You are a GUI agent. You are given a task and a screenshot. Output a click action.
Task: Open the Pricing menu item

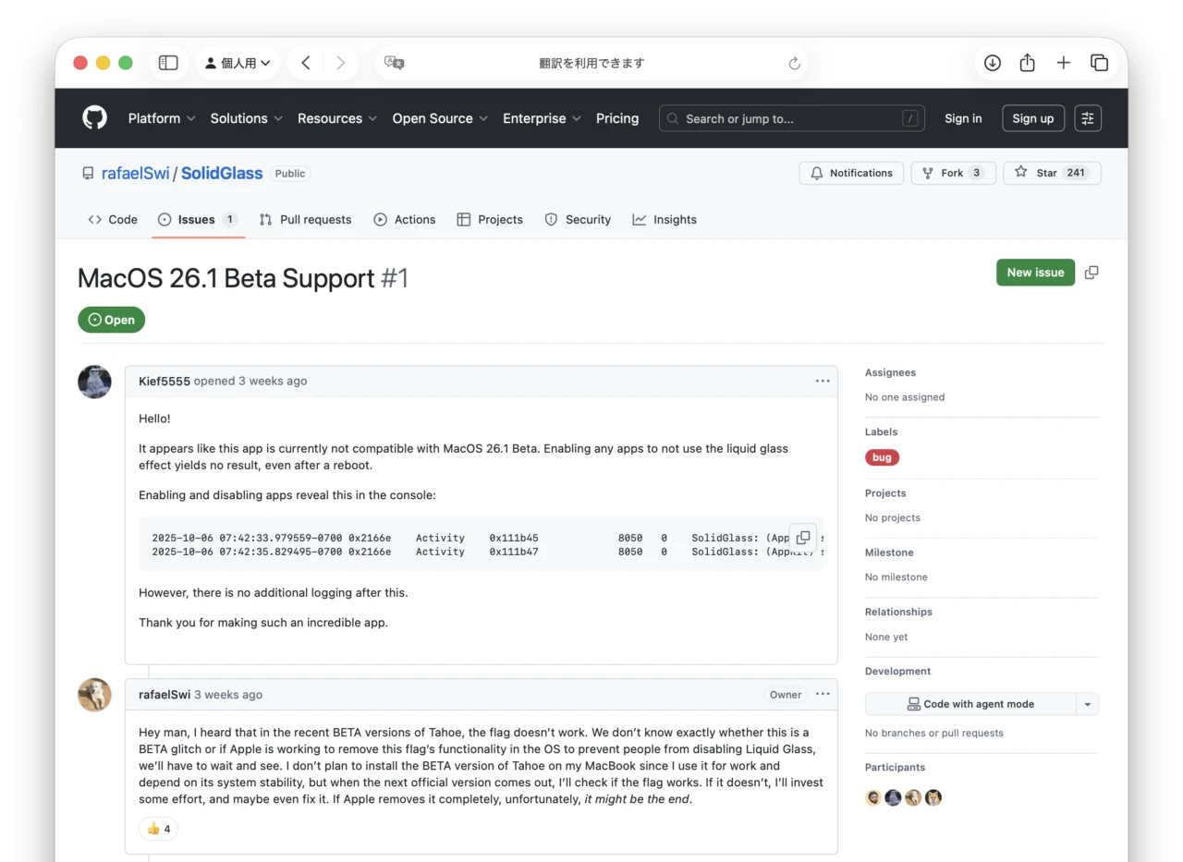(x=616, y=118)
